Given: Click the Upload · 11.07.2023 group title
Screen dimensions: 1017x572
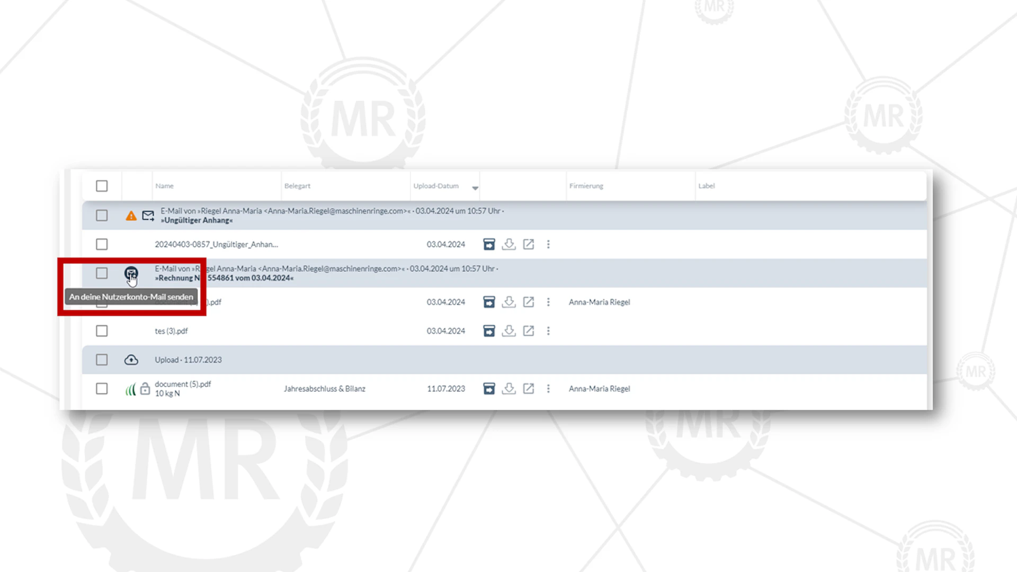Looking at the screenshot, I should pos(188,360).
